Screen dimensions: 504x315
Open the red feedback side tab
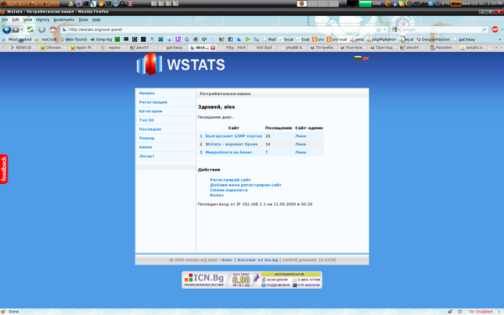point(4,169)
